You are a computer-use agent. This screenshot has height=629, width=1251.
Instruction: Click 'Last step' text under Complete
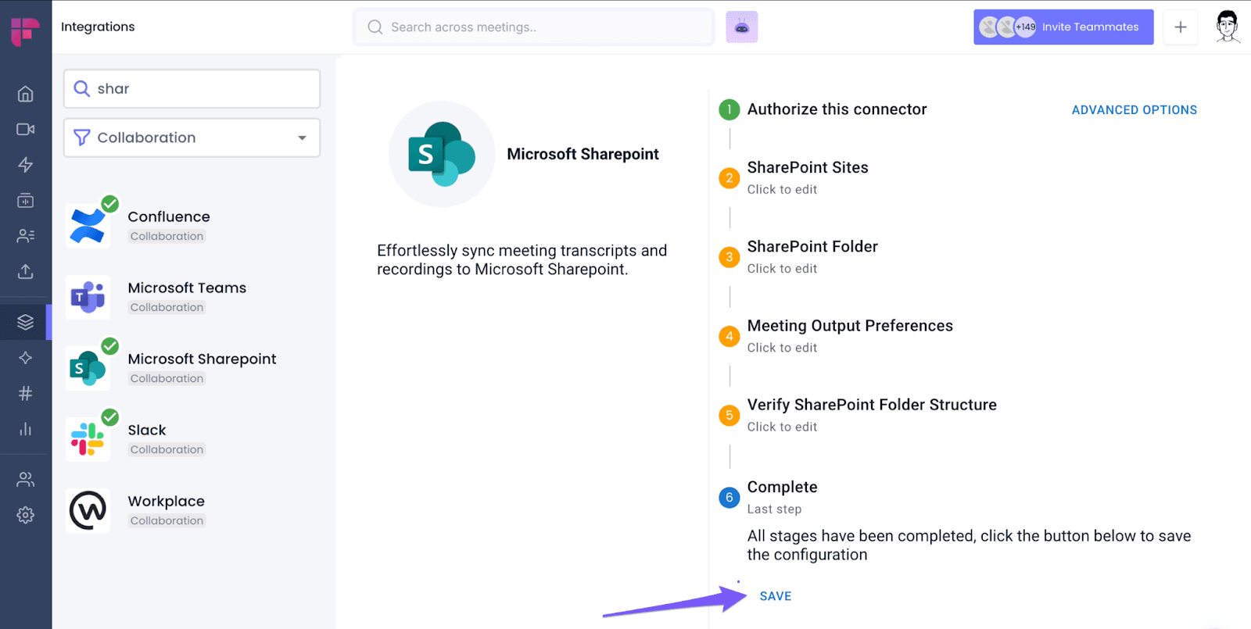pos(774,509)
